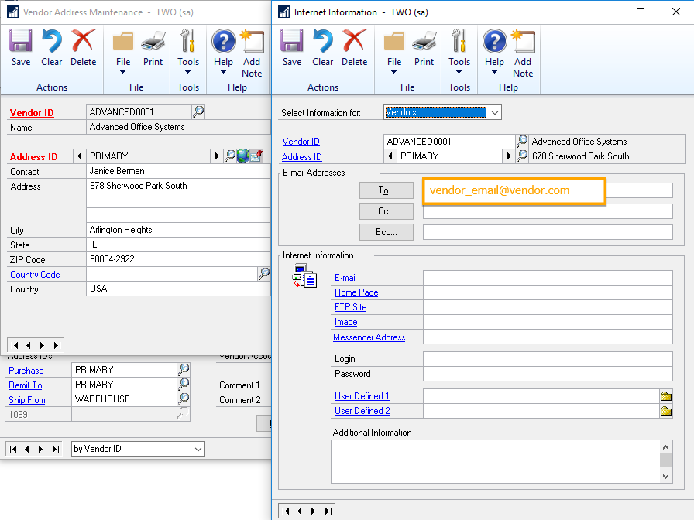The image size is (694, 520).
Task: Follow the Home Page link
Action: [356, 292]
